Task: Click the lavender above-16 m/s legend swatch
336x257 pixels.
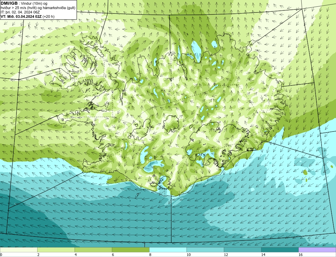Action: point(317,250)
